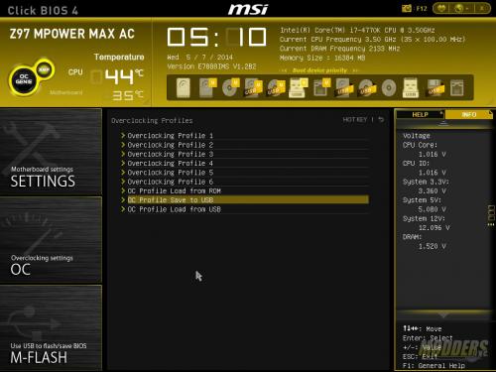Expand Overclocking Profile 6
496x372 pixels.
click(245, 182)
